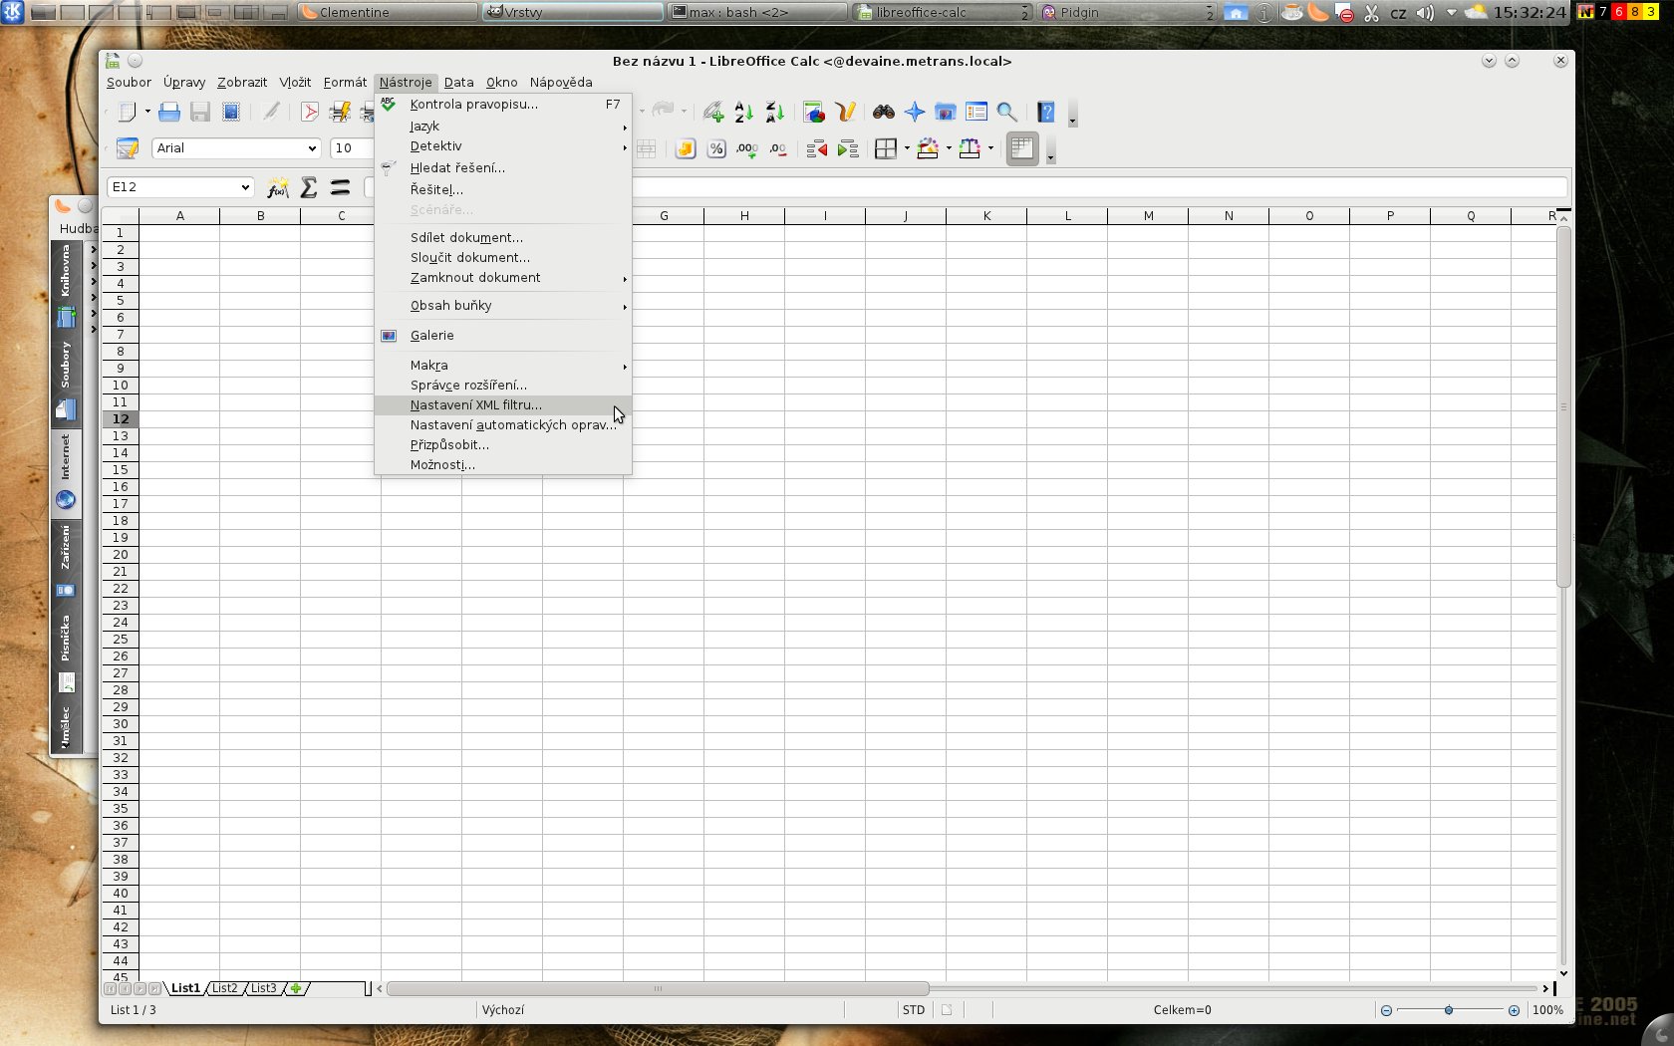Insert a chart using the chart icon
The width and height of the screenshot is (1674, 1046).
click(813, 113)
